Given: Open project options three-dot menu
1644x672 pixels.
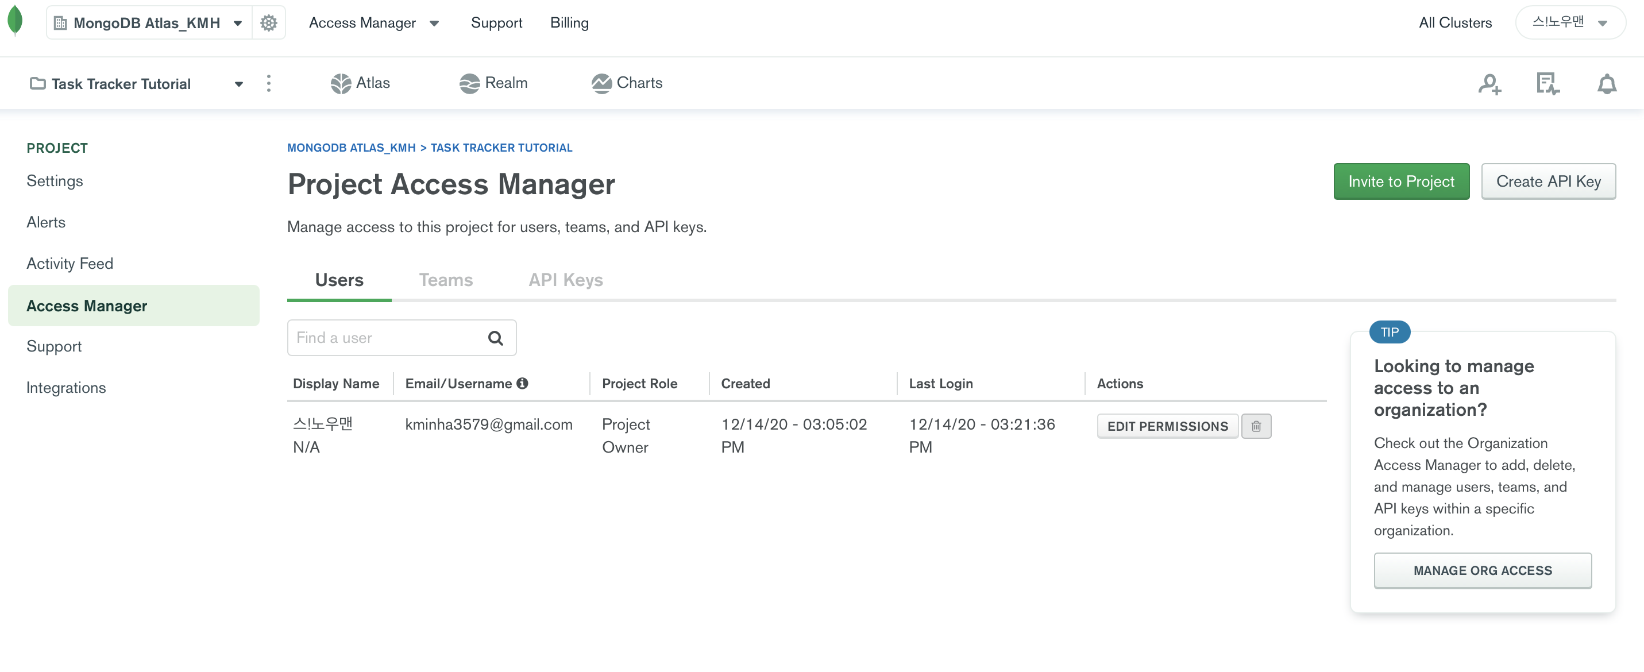Looking at the screenshot, I should point(269,84).
